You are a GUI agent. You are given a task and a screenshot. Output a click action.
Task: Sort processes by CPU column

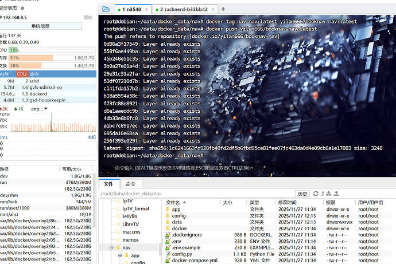(22, 74)
